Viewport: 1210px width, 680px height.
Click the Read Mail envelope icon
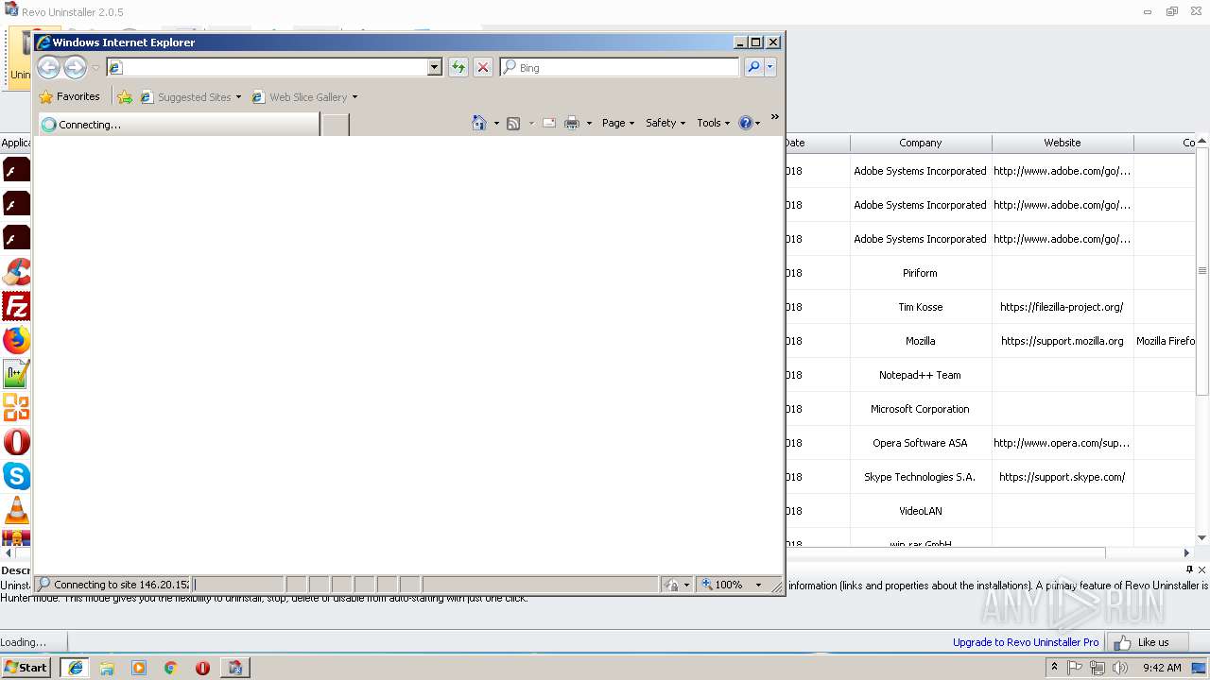549,123
